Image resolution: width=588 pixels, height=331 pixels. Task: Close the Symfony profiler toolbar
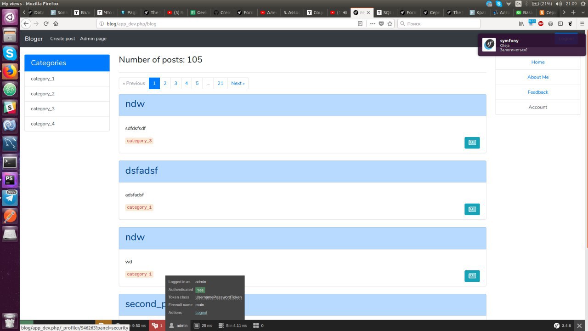coord(580,325)
